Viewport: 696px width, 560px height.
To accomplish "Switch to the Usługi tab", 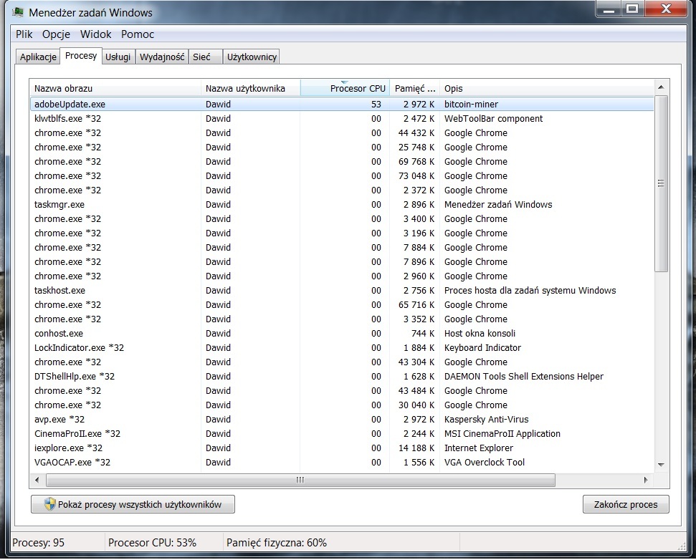I will [118, 57].
